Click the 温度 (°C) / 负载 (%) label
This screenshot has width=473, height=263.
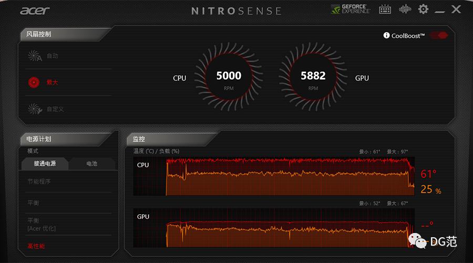156,151
